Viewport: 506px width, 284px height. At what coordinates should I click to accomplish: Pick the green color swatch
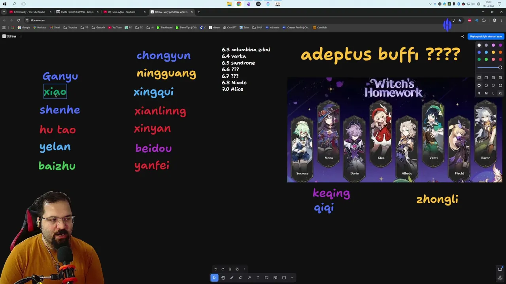[479, 59]
